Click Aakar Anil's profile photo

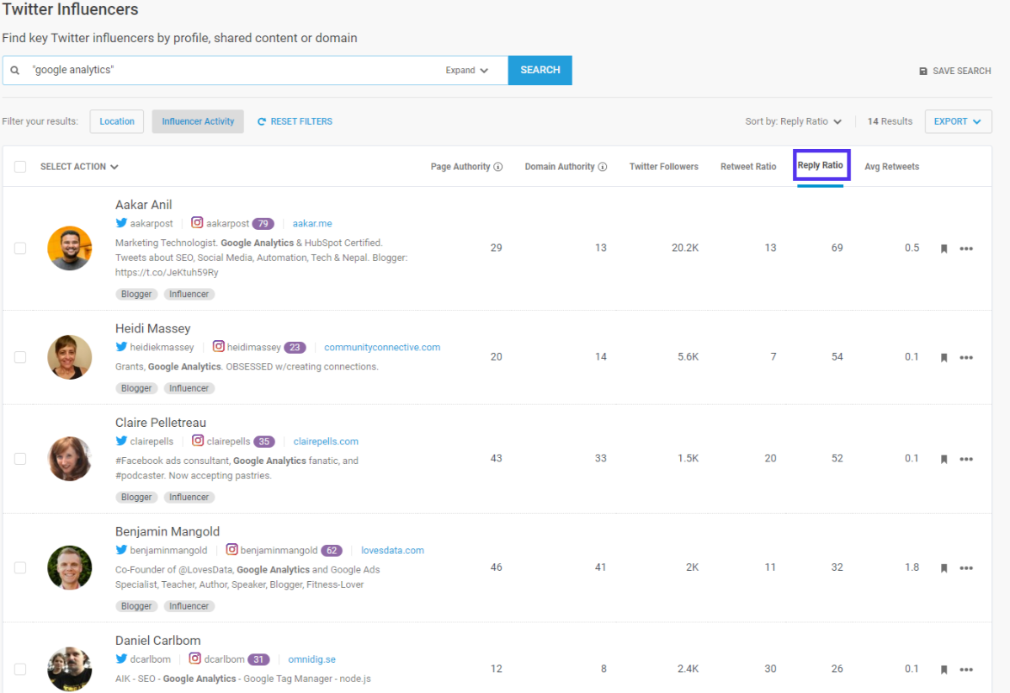[x=70, y=248]
